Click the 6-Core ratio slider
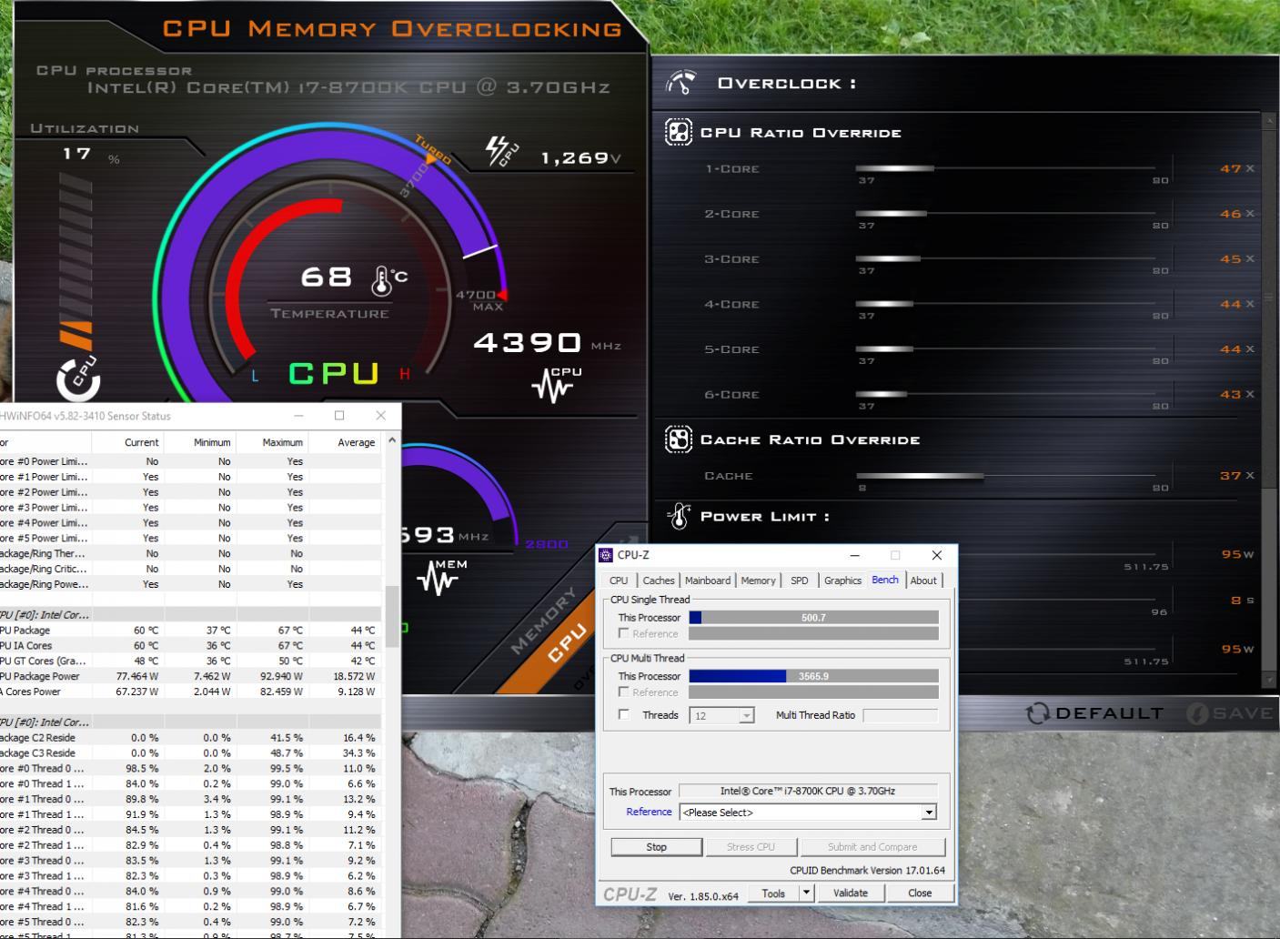Viewport: 1280px width, 939px height. click(1005, 394)
